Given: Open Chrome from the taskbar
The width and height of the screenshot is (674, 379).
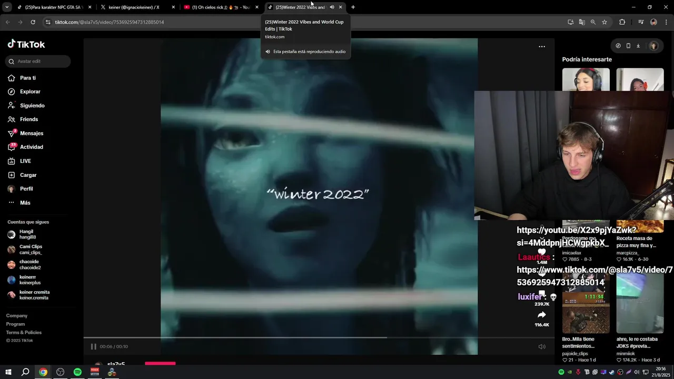Looking at the screenshot, I should pos(43,372).
